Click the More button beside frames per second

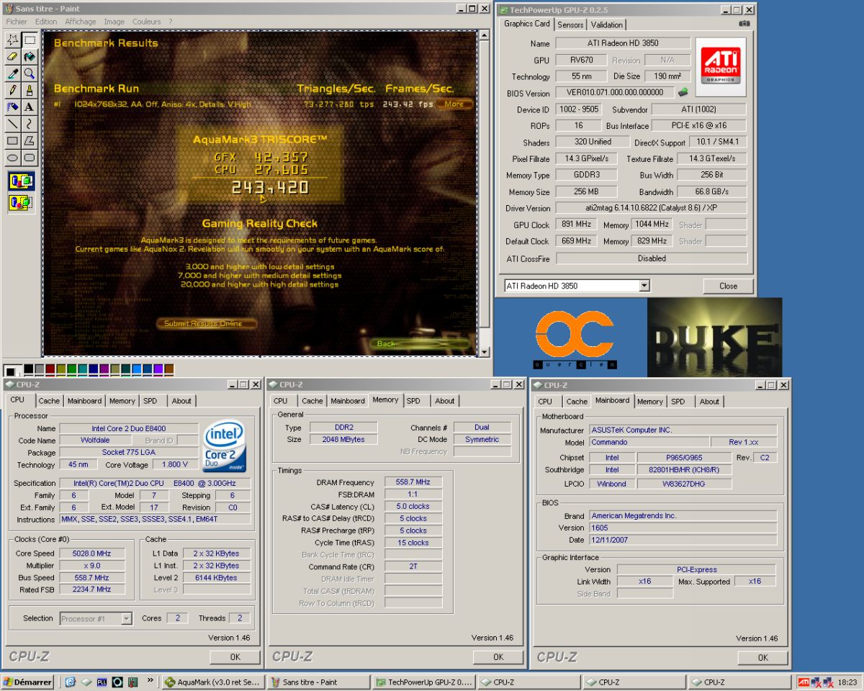(x=455, y=104)
